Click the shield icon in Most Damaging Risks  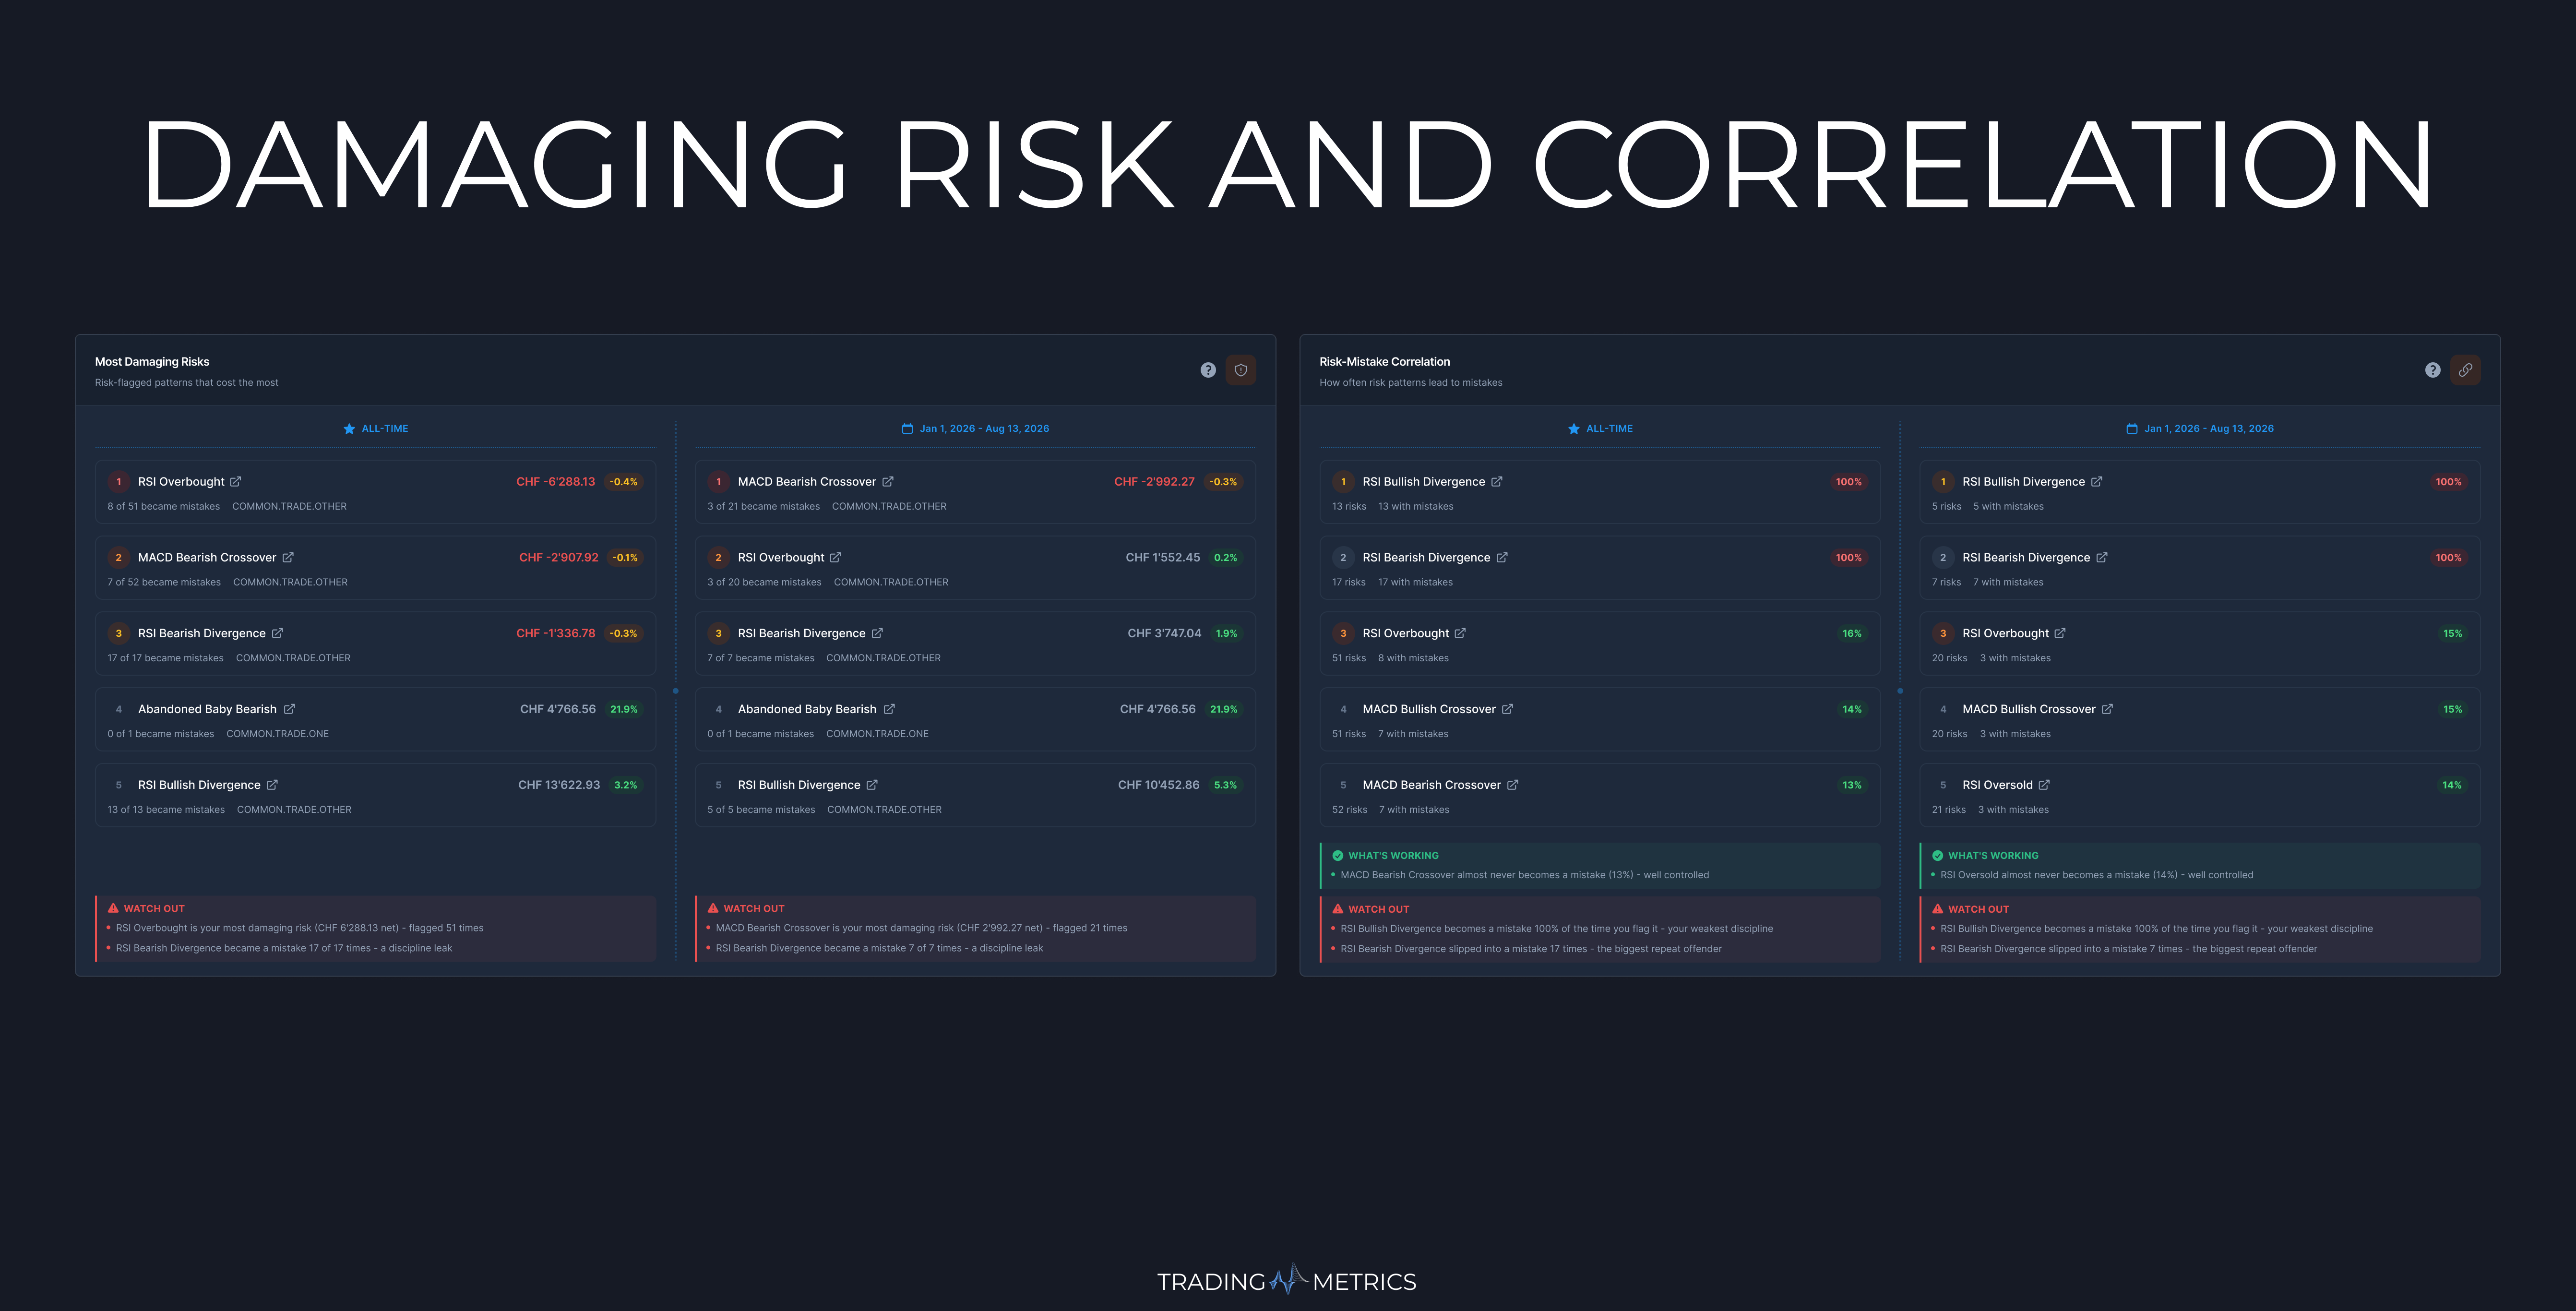coord(1241,370)
